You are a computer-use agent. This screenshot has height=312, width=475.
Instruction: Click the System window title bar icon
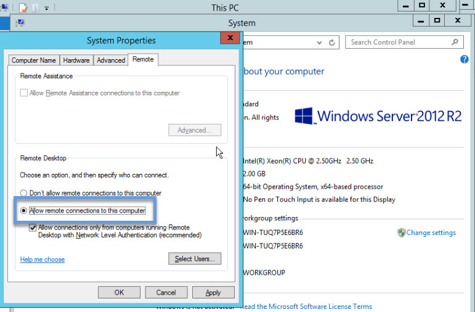pyautogui.click(x=19, y=23)
